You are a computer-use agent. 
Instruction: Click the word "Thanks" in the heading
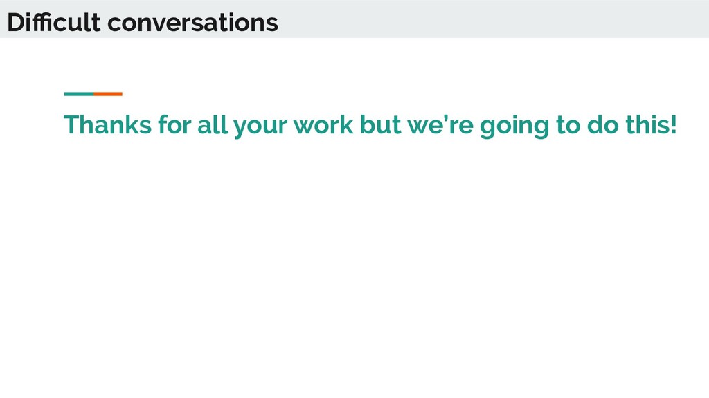click(107, 124)
